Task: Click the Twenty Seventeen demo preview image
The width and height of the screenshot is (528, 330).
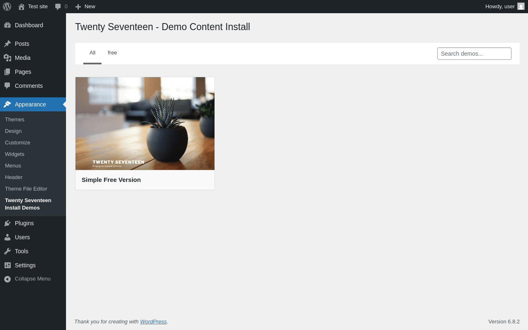Action: tap(145, 123)
